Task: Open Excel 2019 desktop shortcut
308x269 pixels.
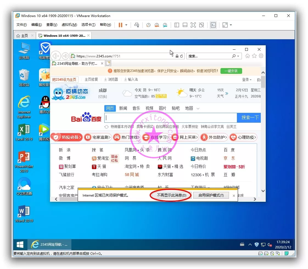Action: point(24,132)
